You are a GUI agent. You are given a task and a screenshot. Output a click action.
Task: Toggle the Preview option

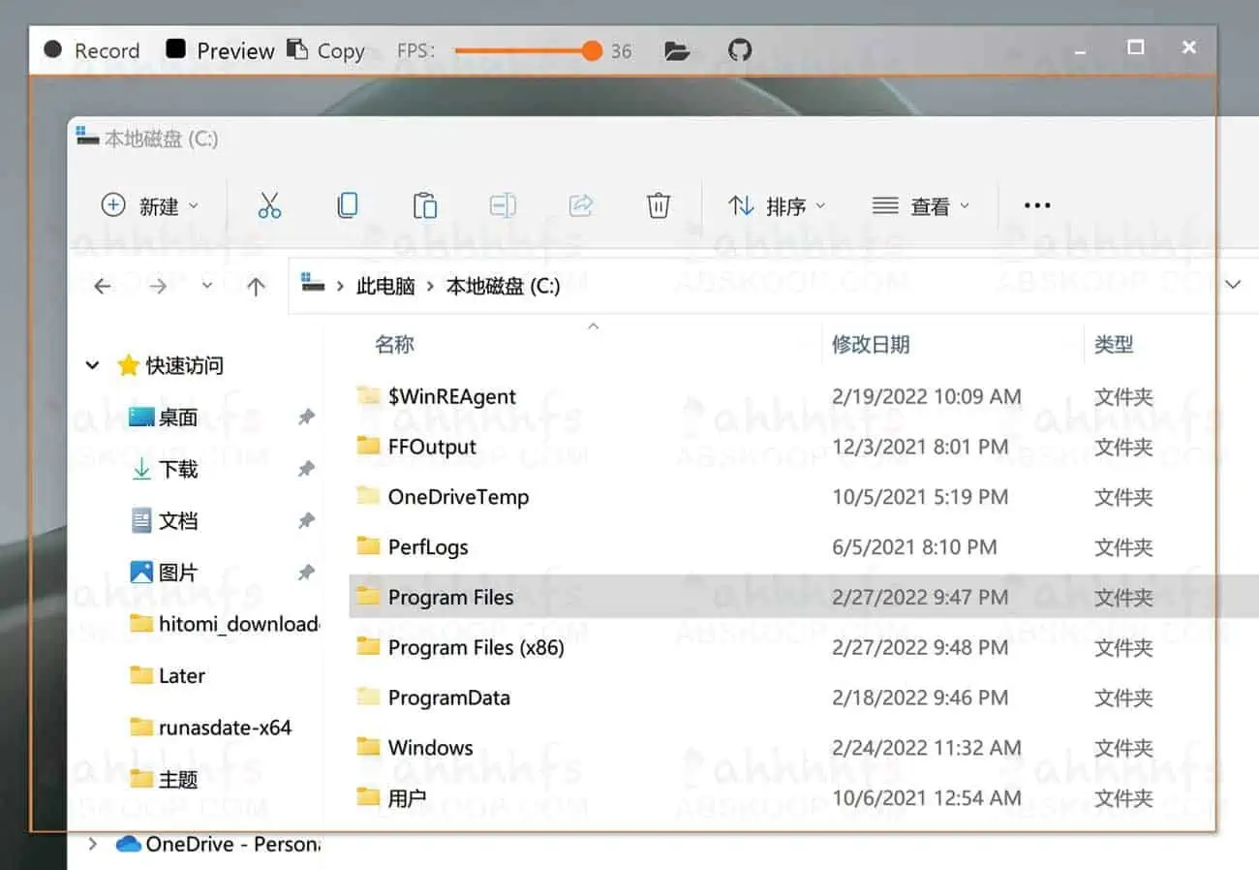click(220, 49)
